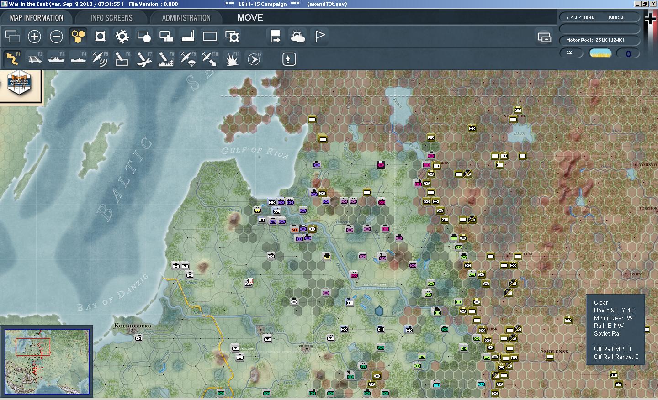Click 'Soviet Rail' in tooltip
This screenshot has width=658, height=400.
click(x=608, y=333)
